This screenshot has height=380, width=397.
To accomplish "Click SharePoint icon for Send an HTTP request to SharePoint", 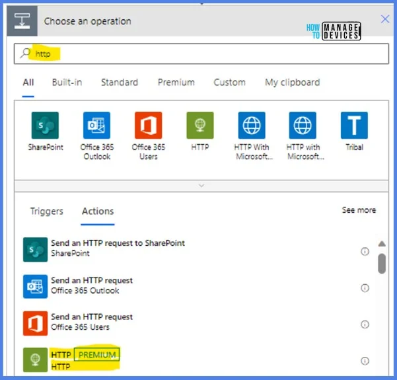I will point(35,250).
